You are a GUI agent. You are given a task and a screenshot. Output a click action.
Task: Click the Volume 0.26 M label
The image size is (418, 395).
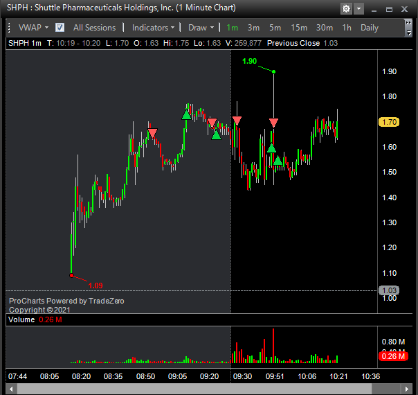(35, 319)
